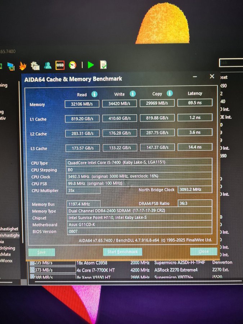Click the North Bridge Clock value 3093.2 MHz
Image resolution: width=243 pixels, height=324 pixels.
click(x=195, y=189)
